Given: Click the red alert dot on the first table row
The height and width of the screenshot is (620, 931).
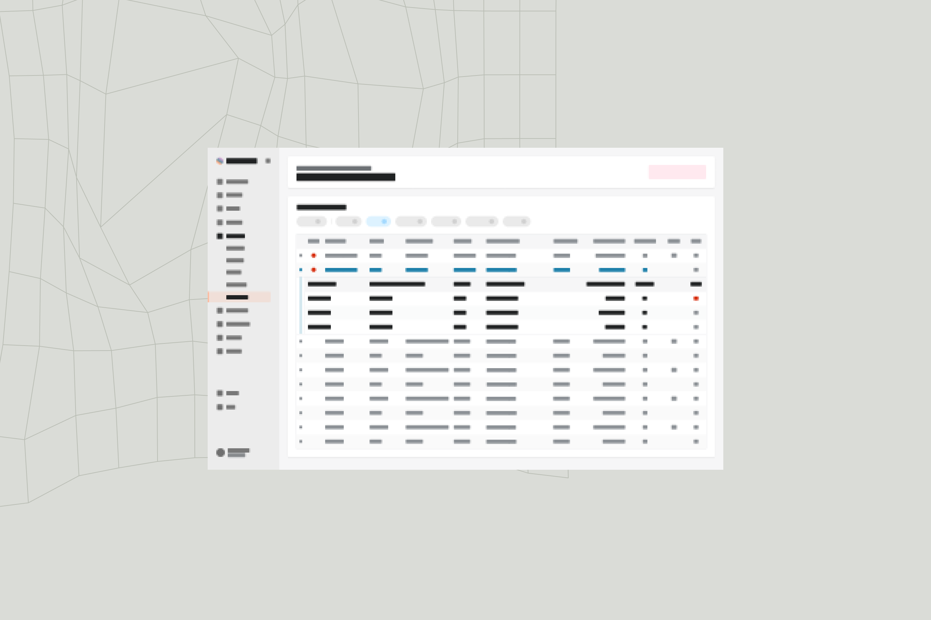Looking at the screenshot, I should 314,255.
